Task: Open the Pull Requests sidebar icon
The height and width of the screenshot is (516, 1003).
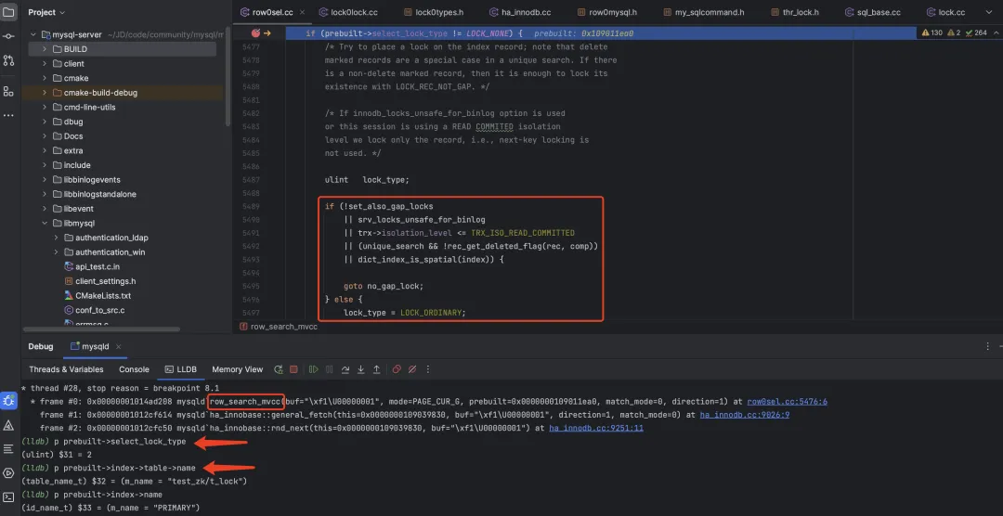Action: coord(9,60)
